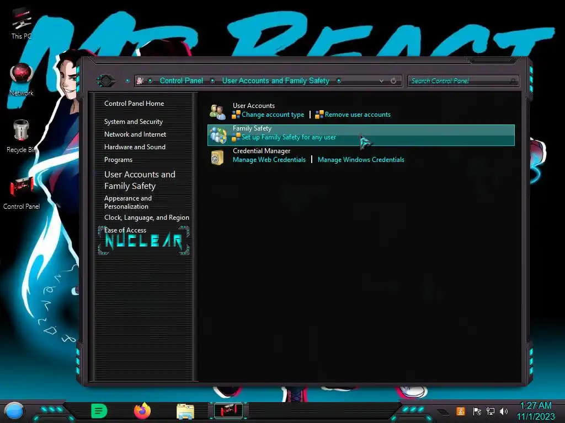The width and height of the screenshot is (565, 423).
Task: Open the User Accounts heading
Action: (254, 105)
